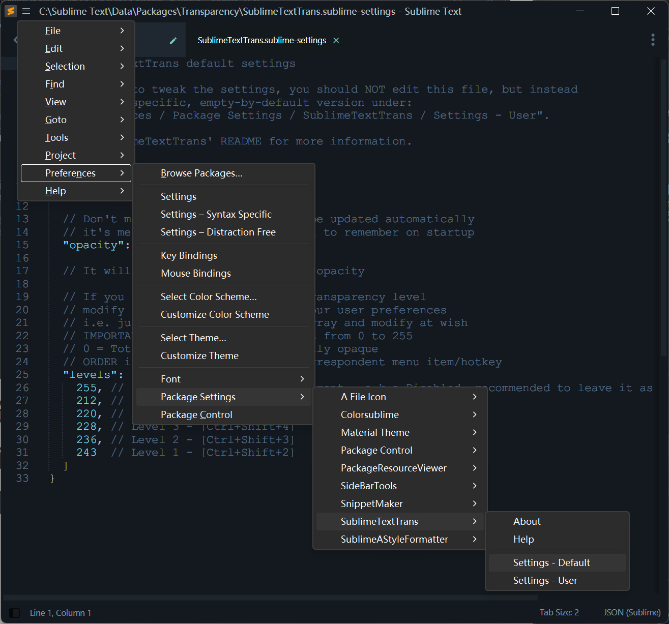
Task: Click Help in SublimeTextTrans submenu
Action: [557, 539]
